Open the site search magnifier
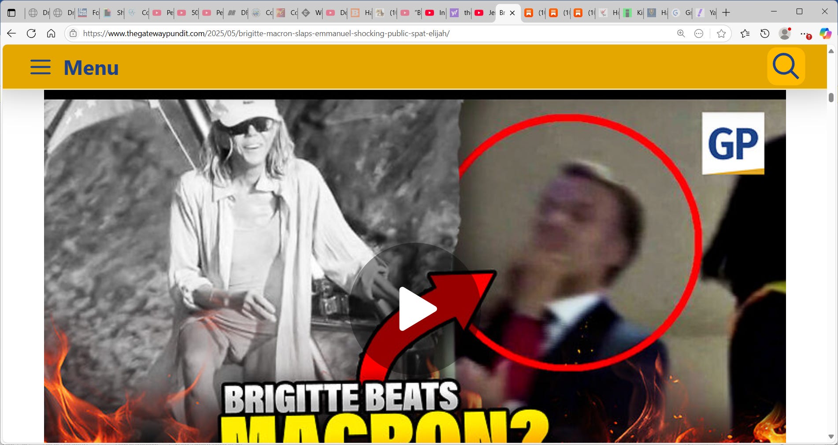Screen dimensions: 838x445 coord(786,66)
